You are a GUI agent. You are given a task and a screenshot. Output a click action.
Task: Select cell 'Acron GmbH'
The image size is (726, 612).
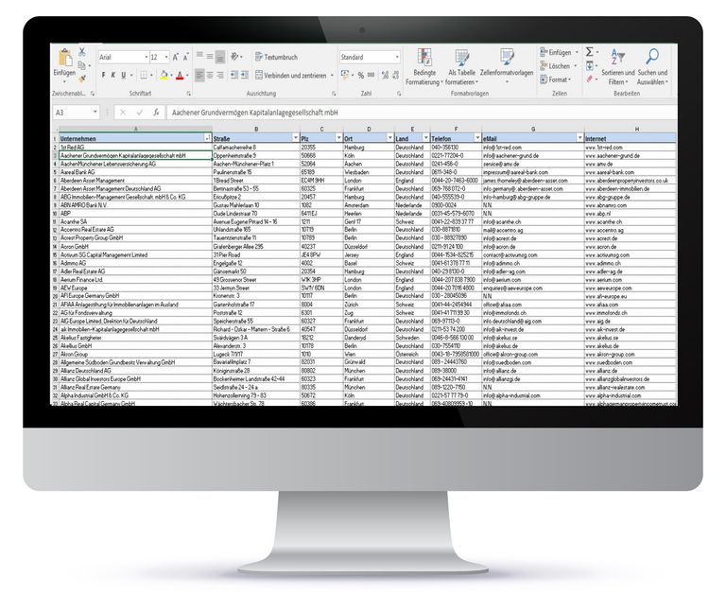pos(136,247)
